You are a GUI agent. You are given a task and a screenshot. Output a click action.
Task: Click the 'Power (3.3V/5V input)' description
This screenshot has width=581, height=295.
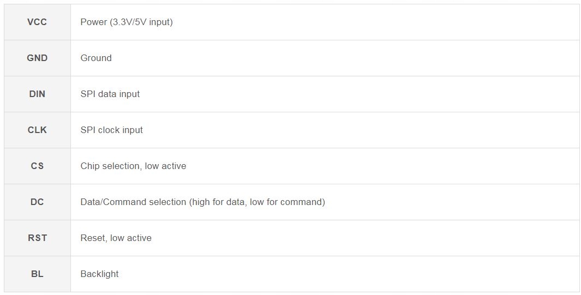pyautogui.click(x=126, y=22)
